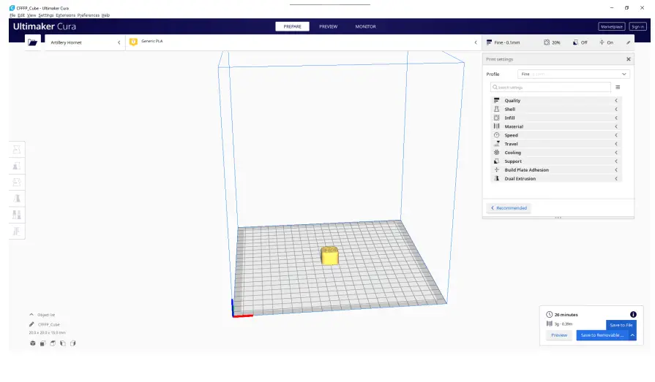Click the Support category icon
Viewport: 655px width, 382px height.
pyautogui.click(x=497, y=161)
